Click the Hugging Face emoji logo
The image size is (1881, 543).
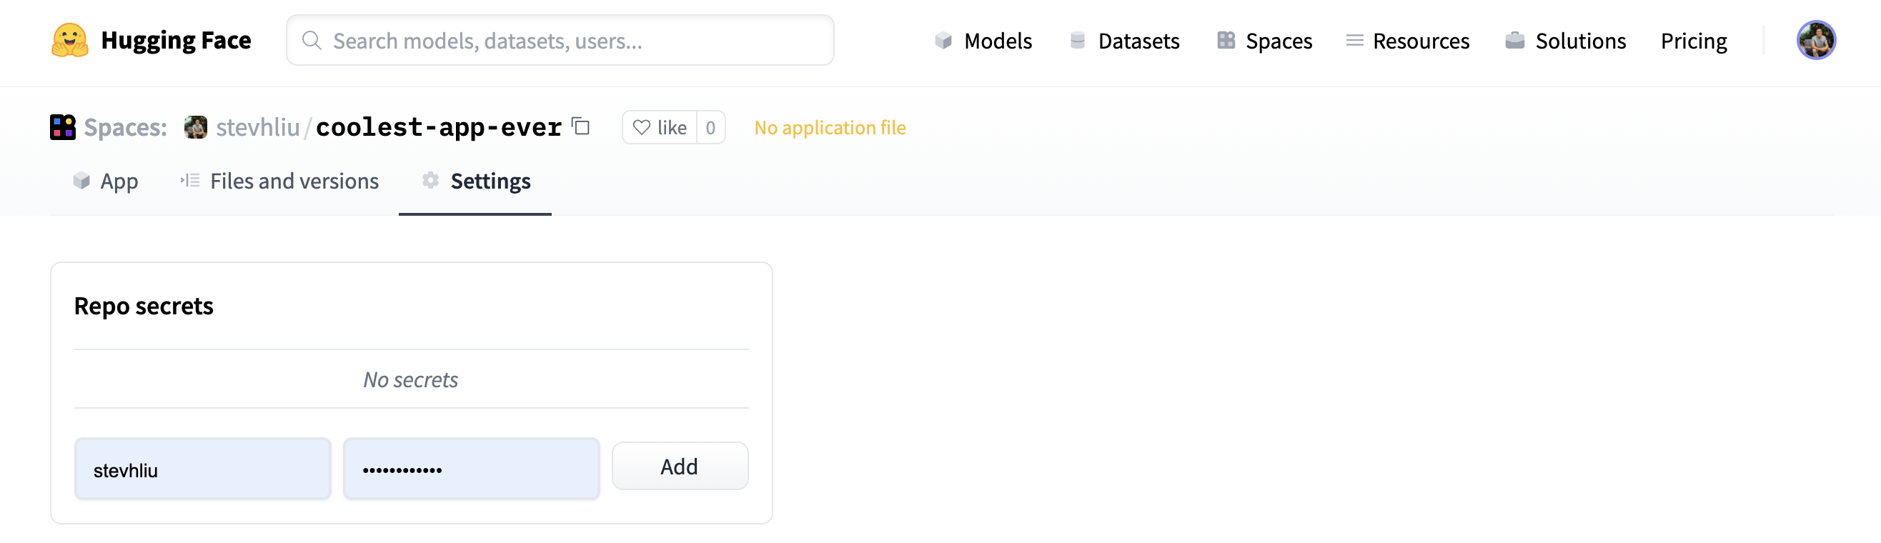pos(70,40)
